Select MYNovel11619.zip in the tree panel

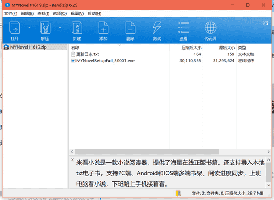(x=35, y=47)
